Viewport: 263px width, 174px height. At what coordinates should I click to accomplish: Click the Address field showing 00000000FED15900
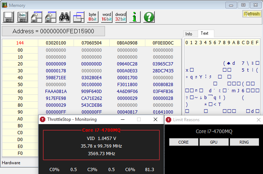[53, 31]
